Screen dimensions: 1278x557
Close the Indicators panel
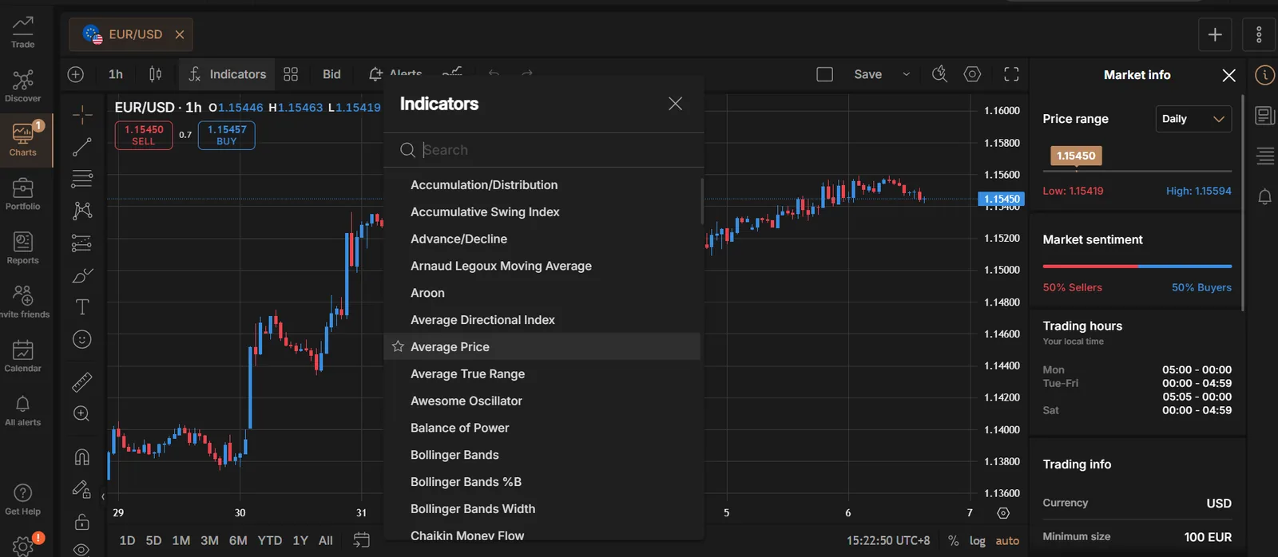pyautogui.click(x=675, y=104)
